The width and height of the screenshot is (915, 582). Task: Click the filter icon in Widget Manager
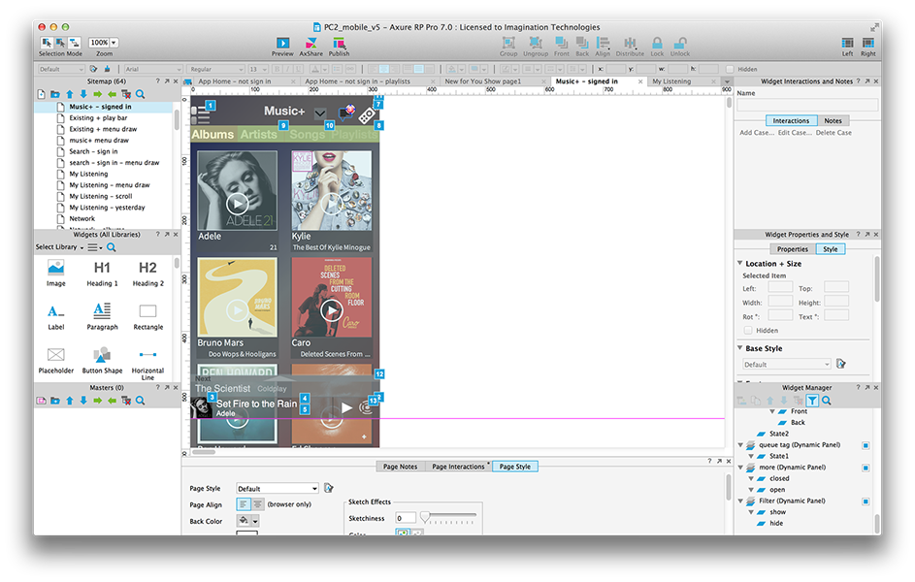coord(812,400)
